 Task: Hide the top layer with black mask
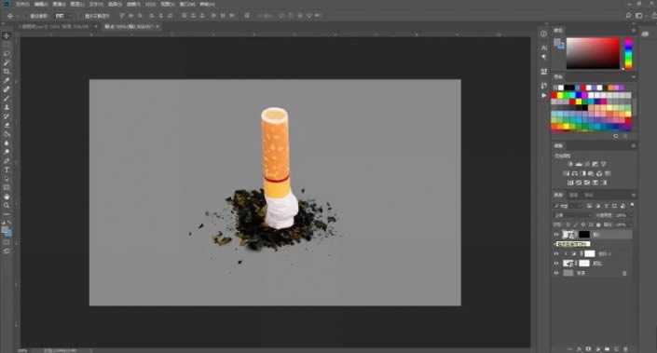coord(556,235)
